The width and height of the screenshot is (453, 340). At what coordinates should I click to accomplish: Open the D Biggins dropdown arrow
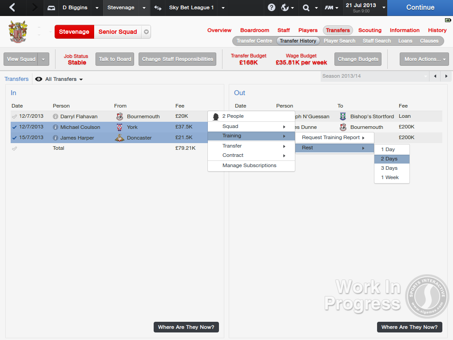pyautogui.click(x=97, y=8)
